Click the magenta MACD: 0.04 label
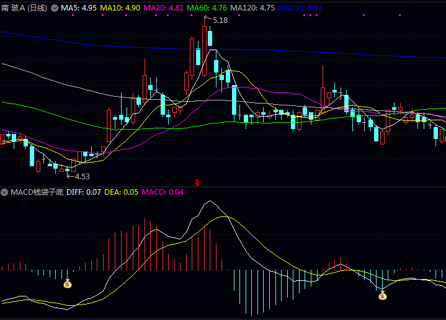The height and width of the screenshot is (320, 446). pos(163,192)
